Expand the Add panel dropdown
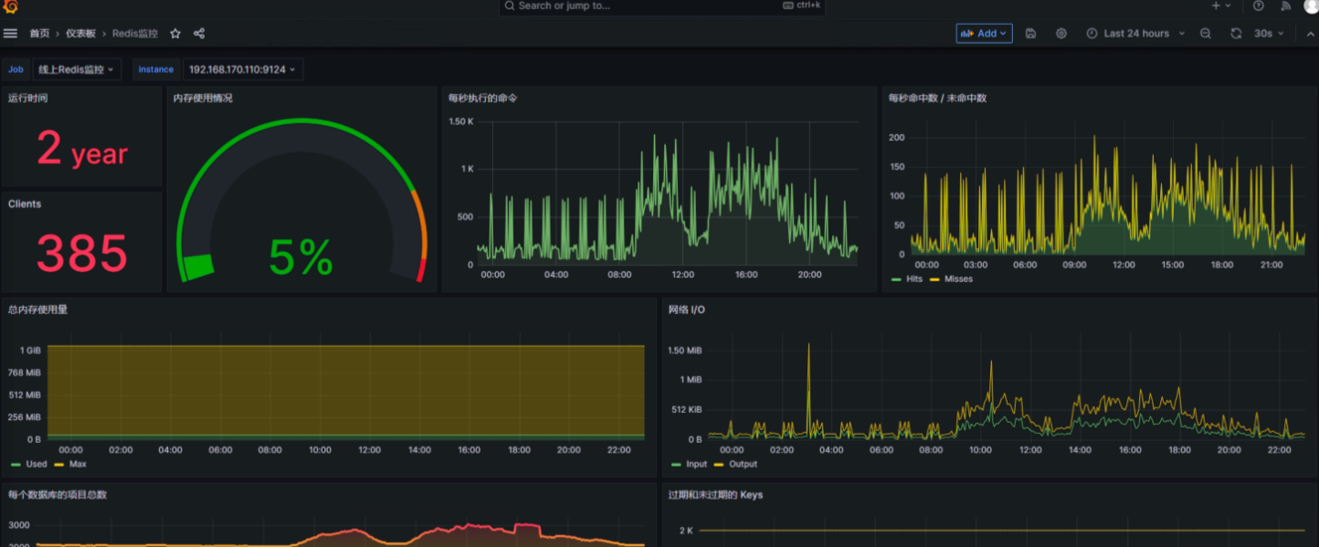The height and width of the screenshot is (547, 1319). pyautogui.click(x=984, y=34)
